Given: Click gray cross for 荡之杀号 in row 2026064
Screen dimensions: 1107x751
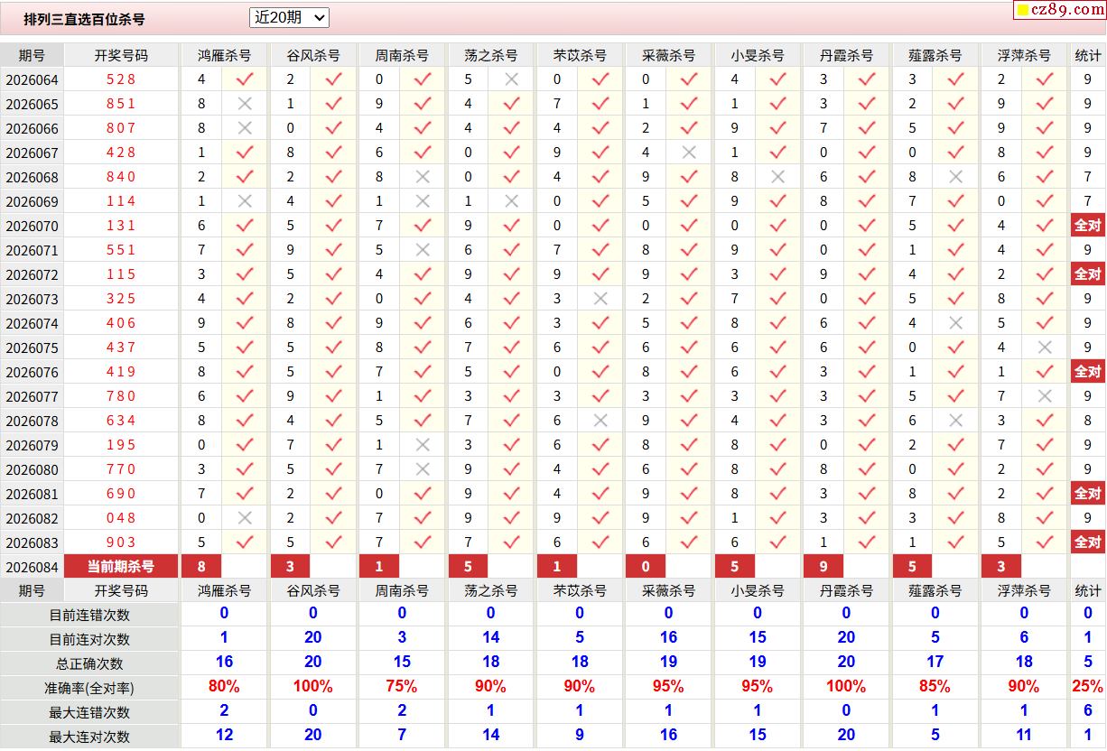Looking at the screenshot, I should point(512,79).
